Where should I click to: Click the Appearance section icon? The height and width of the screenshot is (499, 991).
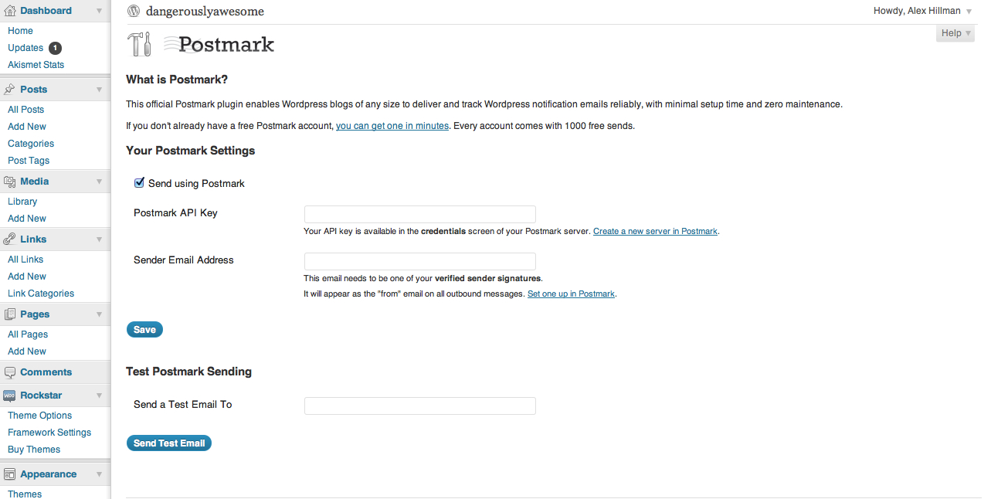[10, 474]
